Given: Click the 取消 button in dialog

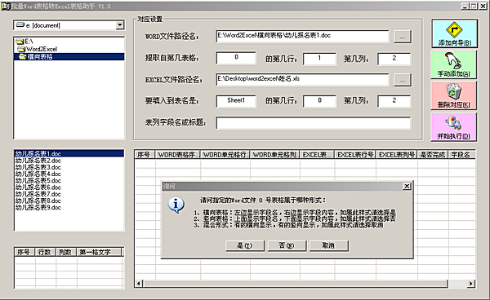Looking at the screenshot, I should point(329,245).
